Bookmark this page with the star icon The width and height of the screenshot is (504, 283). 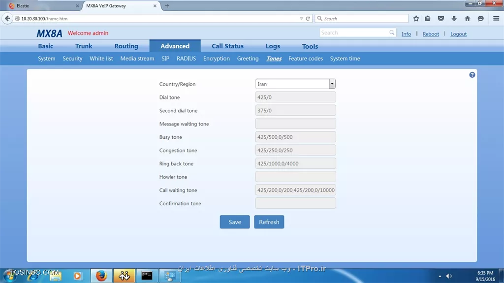tap(416, 19)
